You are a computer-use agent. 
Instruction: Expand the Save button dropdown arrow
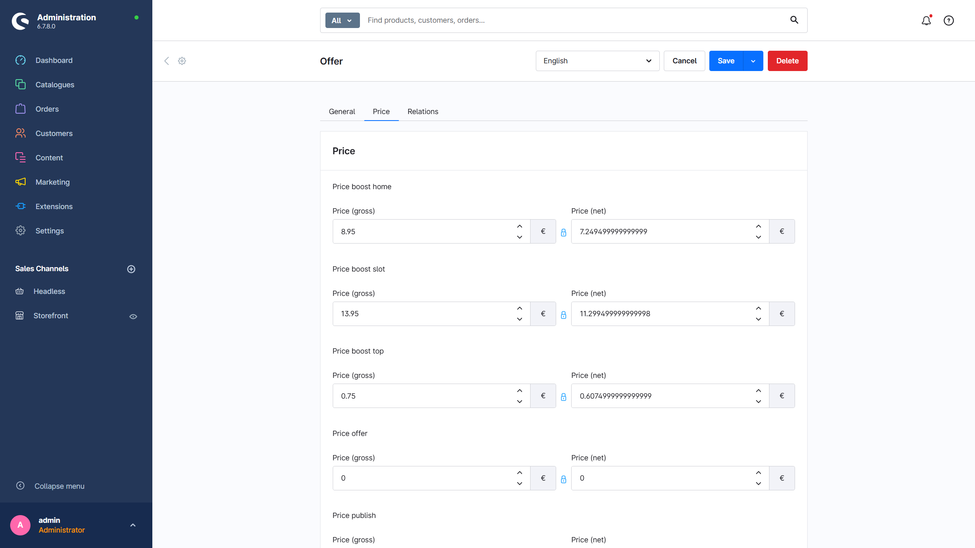pos(753,61)
